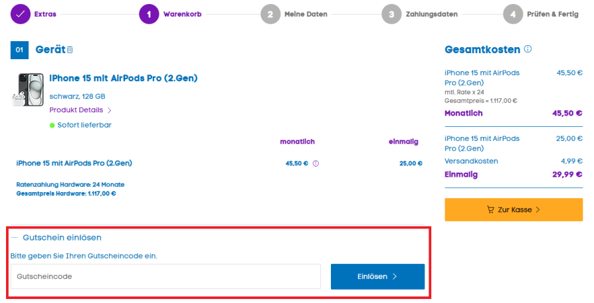Click the 'schwarz, 128 GB' variant text
594x303 pixels.
[77, 96]
